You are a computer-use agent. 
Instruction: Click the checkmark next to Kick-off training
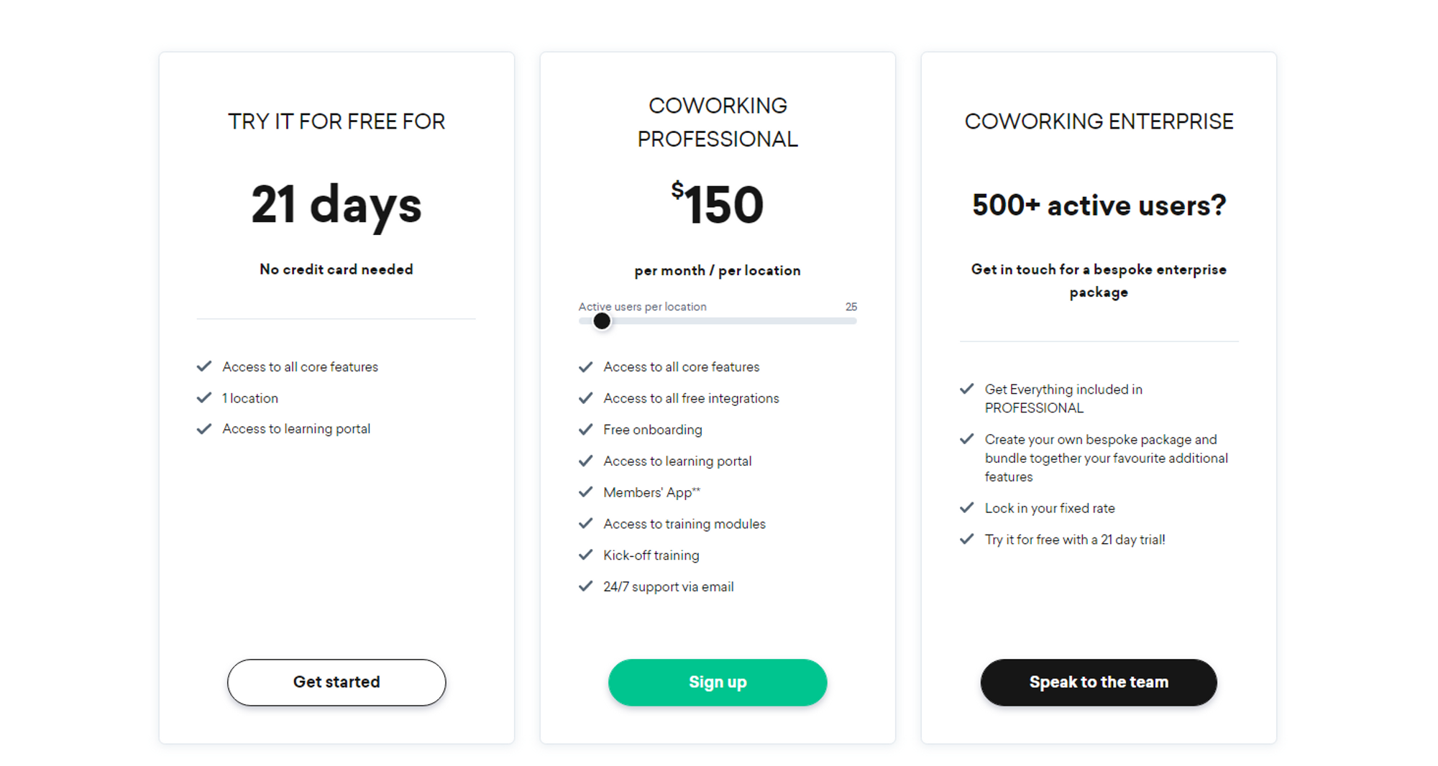click(585, 555)
